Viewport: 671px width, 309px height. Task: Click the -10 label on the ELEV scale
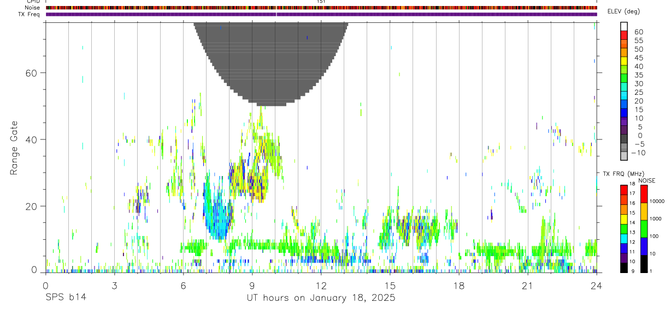(638, 153)
